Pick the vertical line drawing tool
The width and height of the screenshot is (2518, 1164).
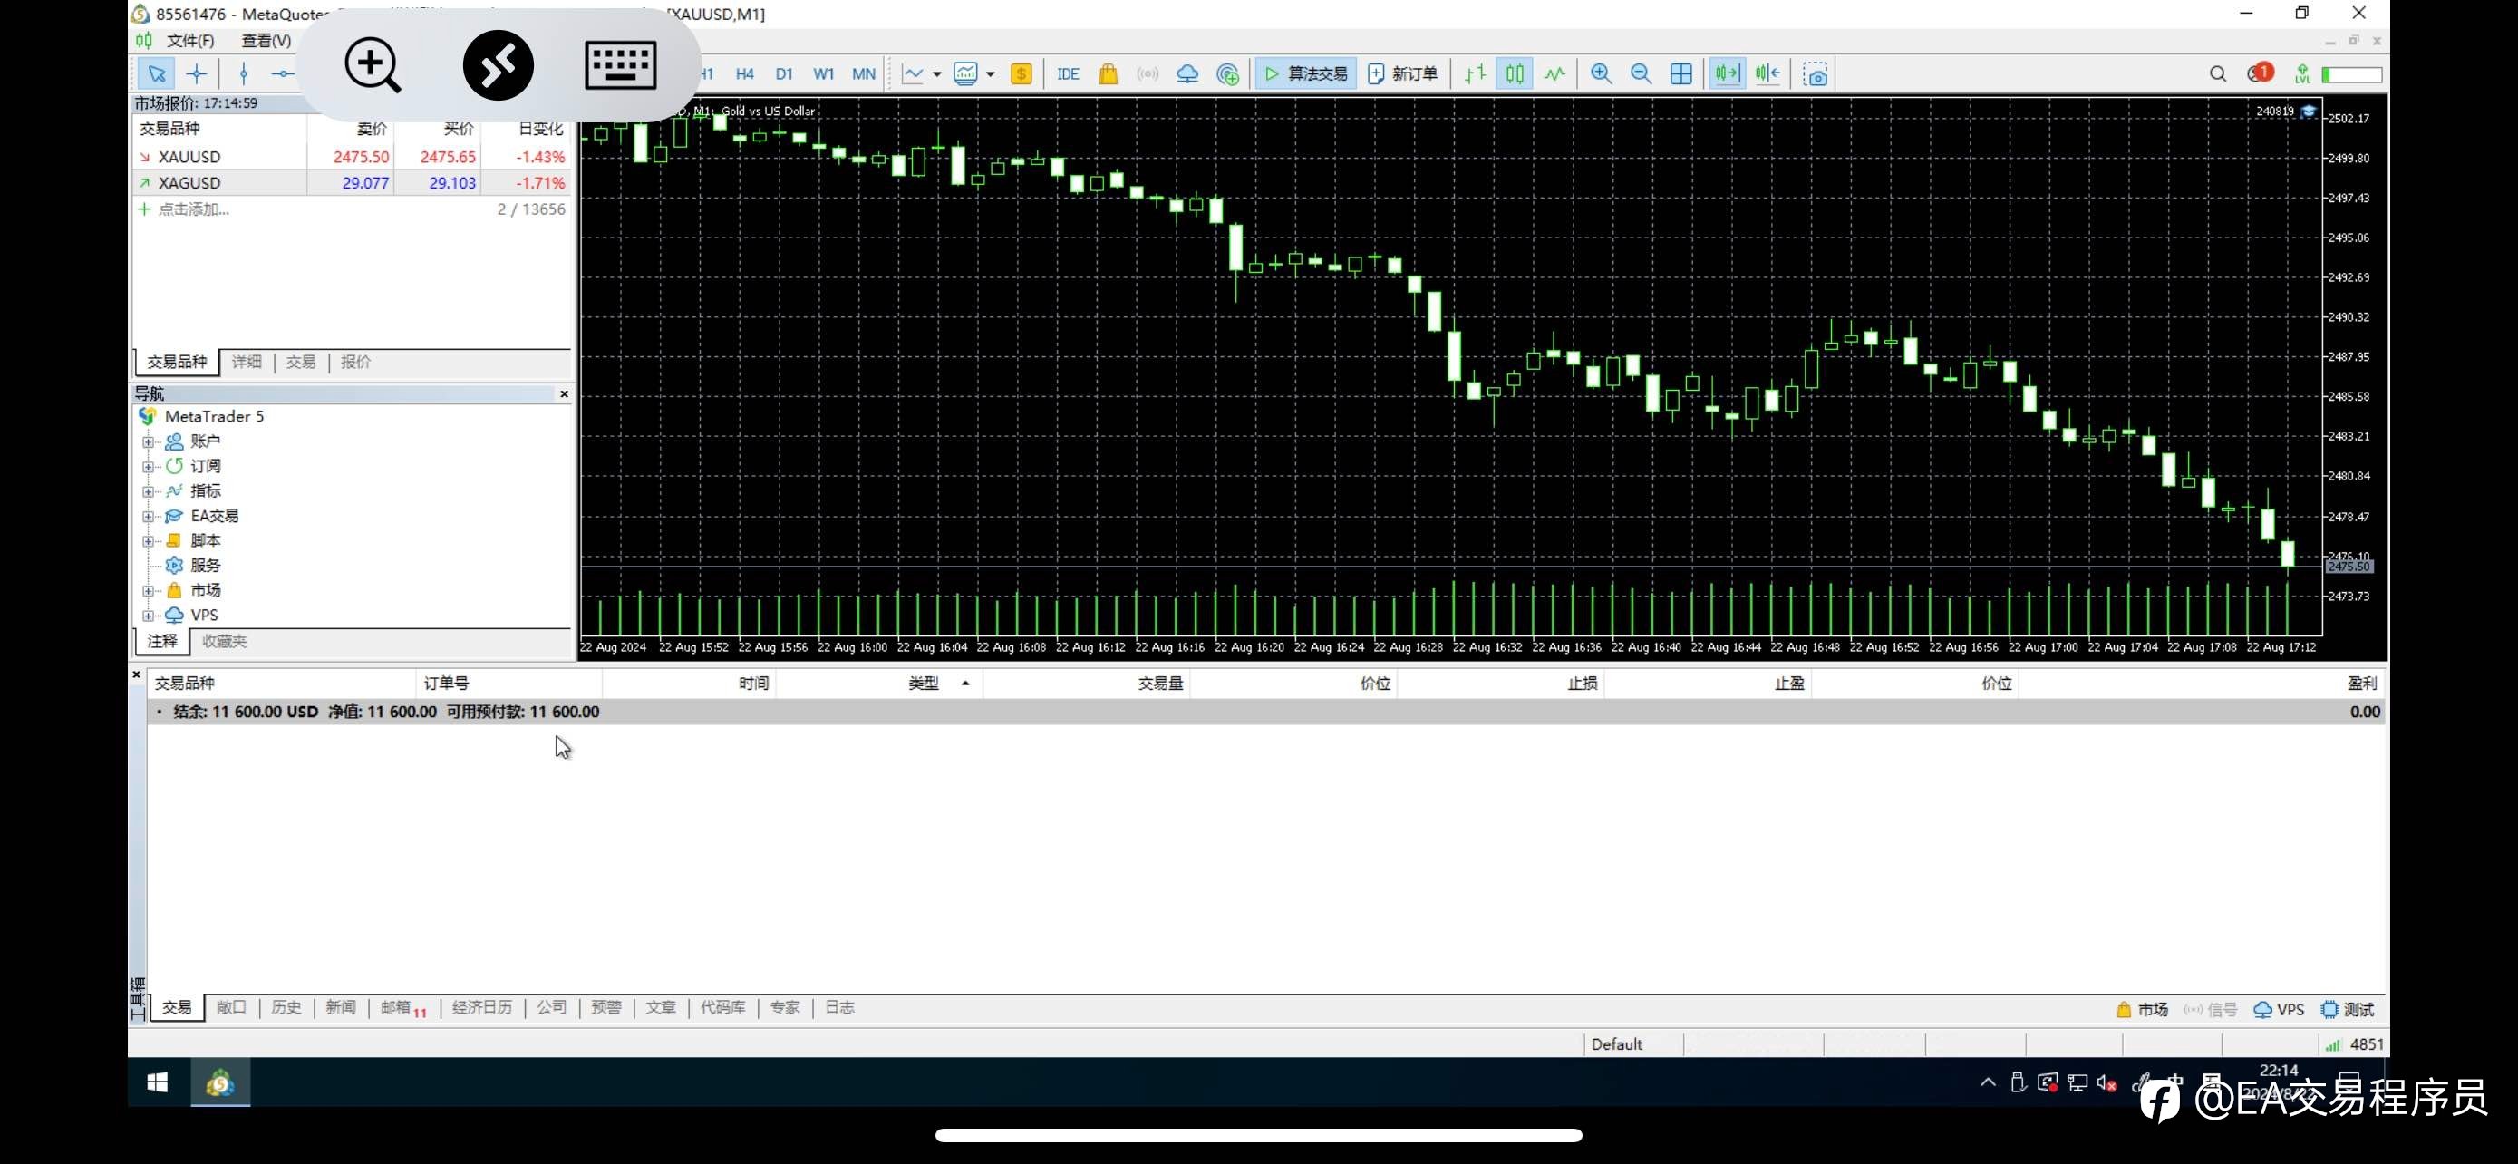[244, 73]
